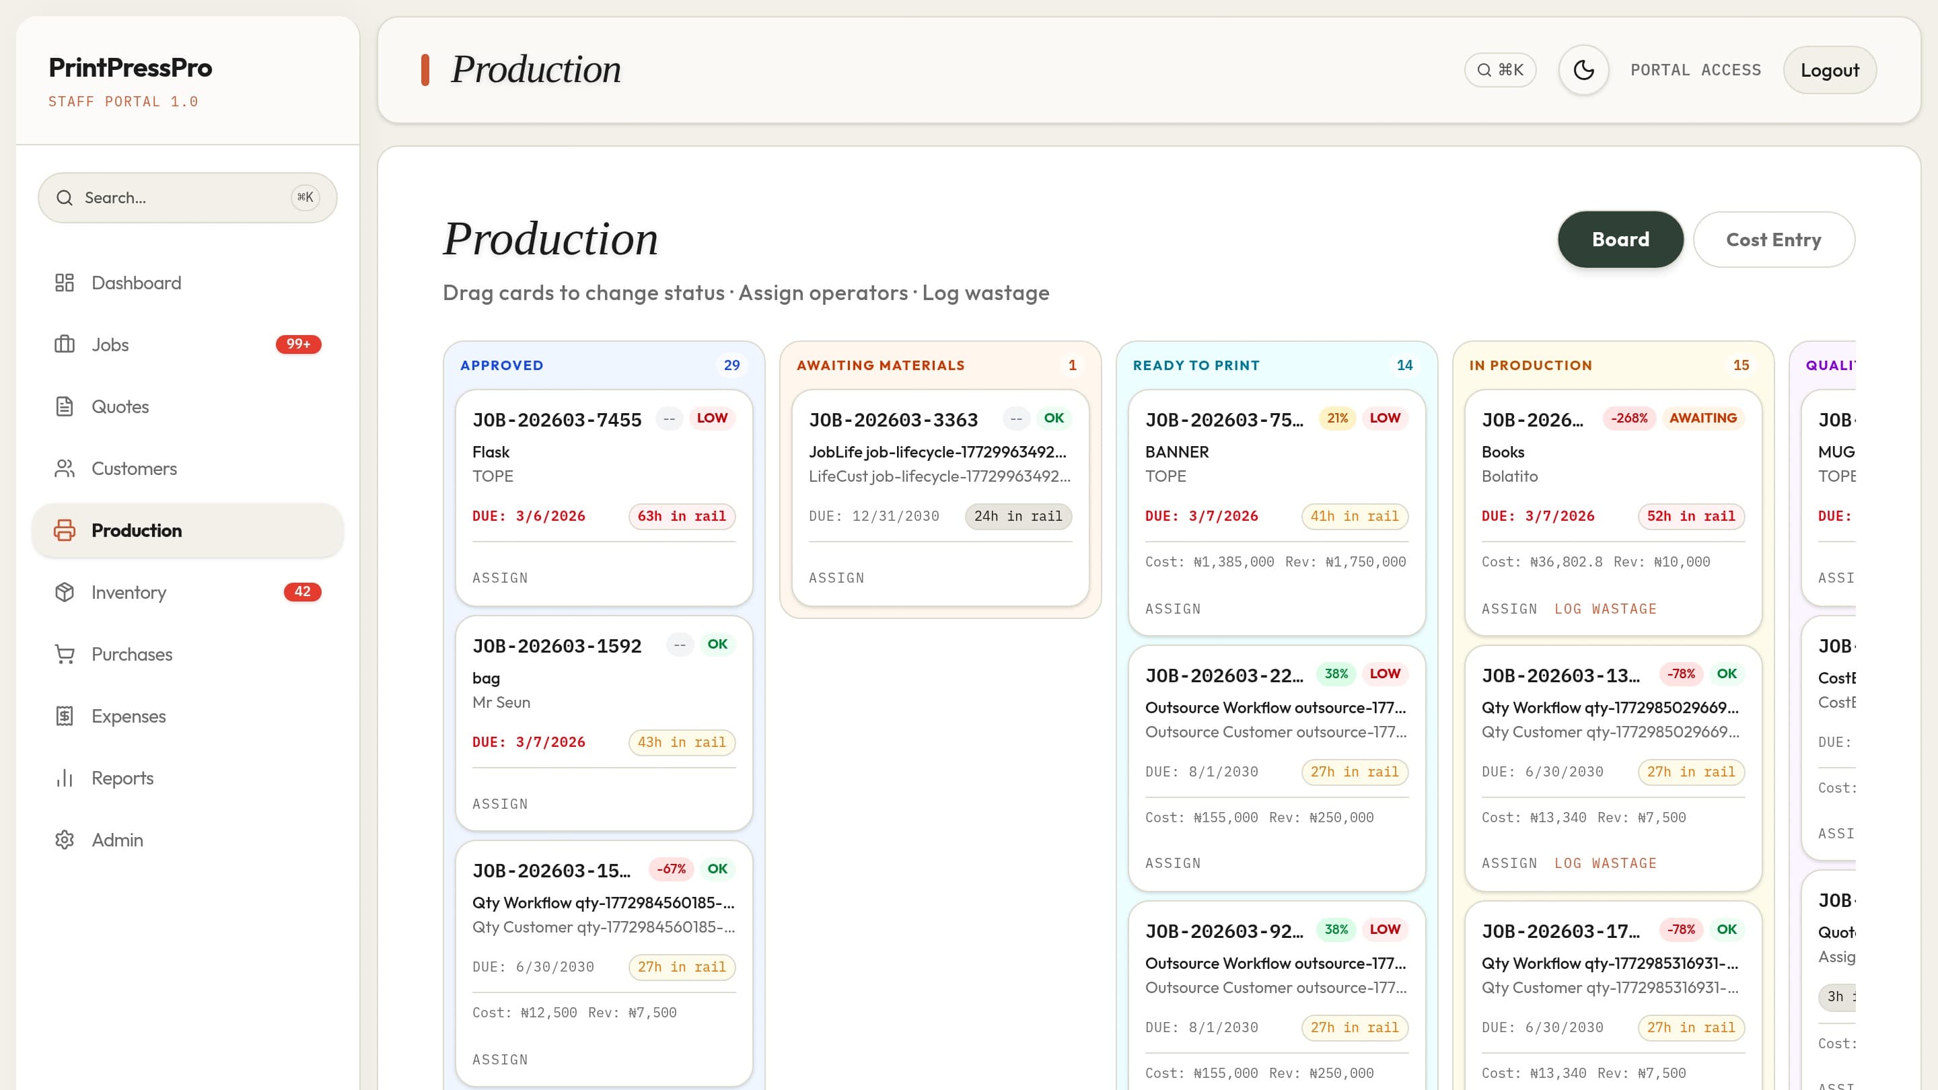Open ASSIGN on the BANNER job card
The width and height of the screenshot is (1938, 1090).
1173,608
